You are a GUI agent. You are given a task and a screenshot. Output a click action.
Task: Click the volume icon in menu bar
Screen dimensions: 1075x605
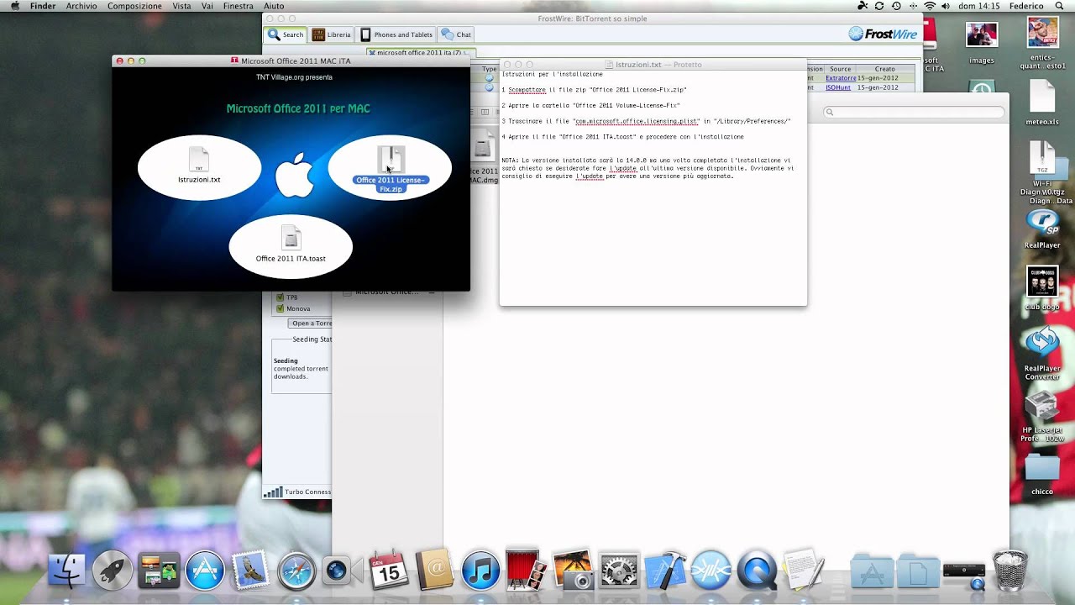point(946,6)
